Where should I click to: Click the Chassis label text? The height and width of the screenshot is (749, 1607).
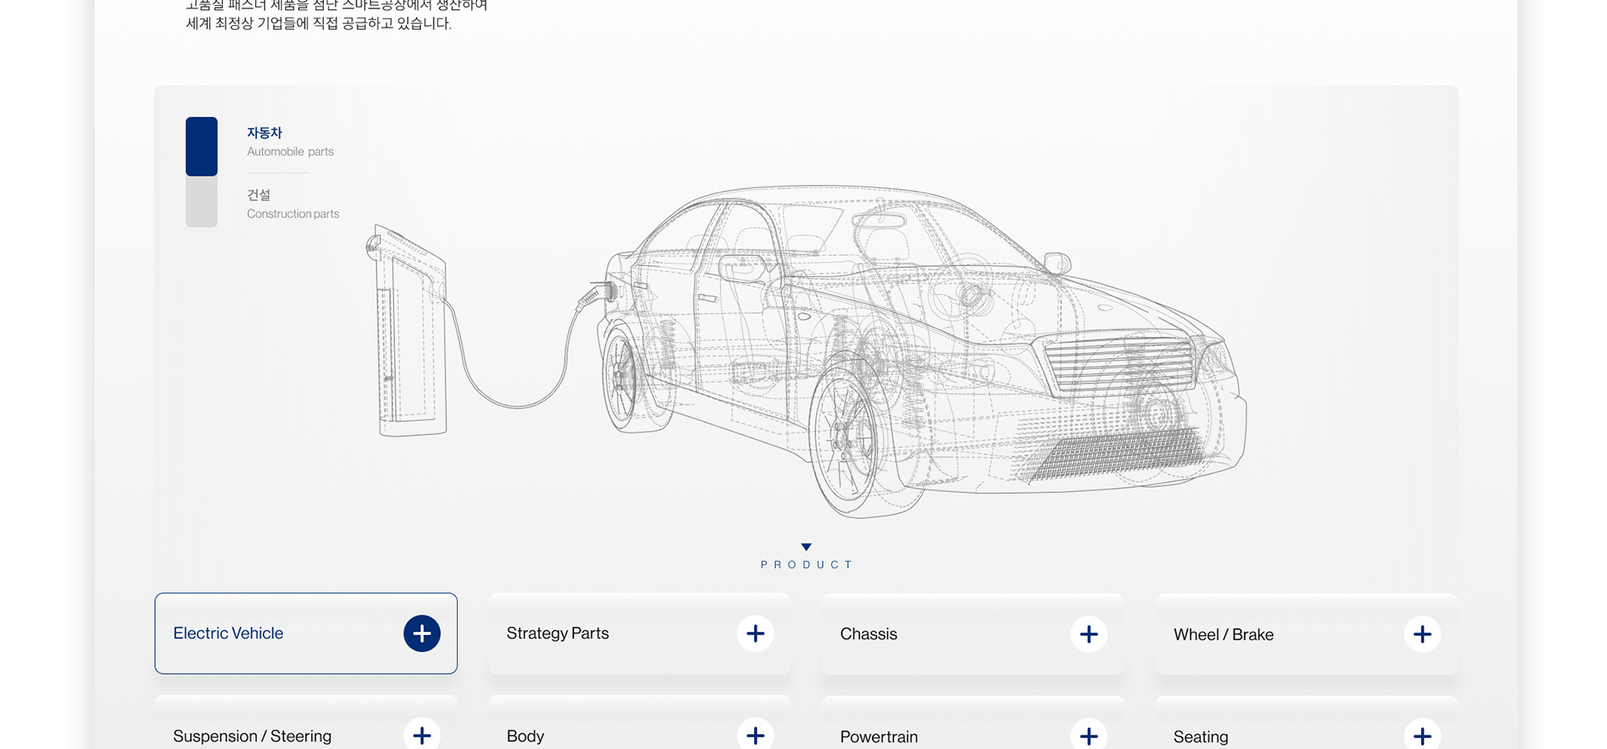[868, 634]
